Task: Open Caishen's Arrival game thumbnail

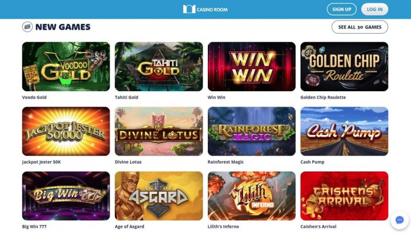Action: (344, 196)
